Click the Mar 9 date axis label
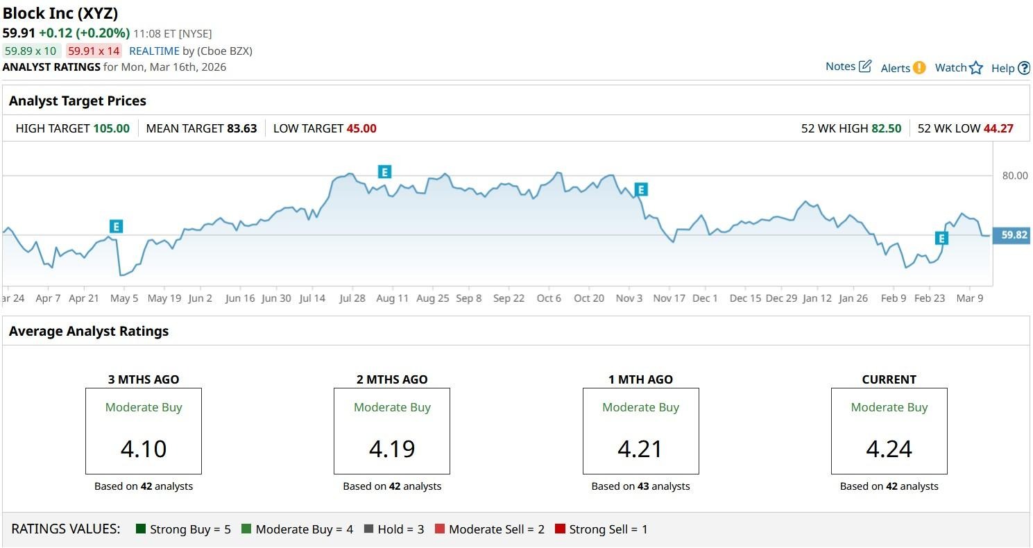This screenshot has height=548, width=1033. [x=970, y=298]
